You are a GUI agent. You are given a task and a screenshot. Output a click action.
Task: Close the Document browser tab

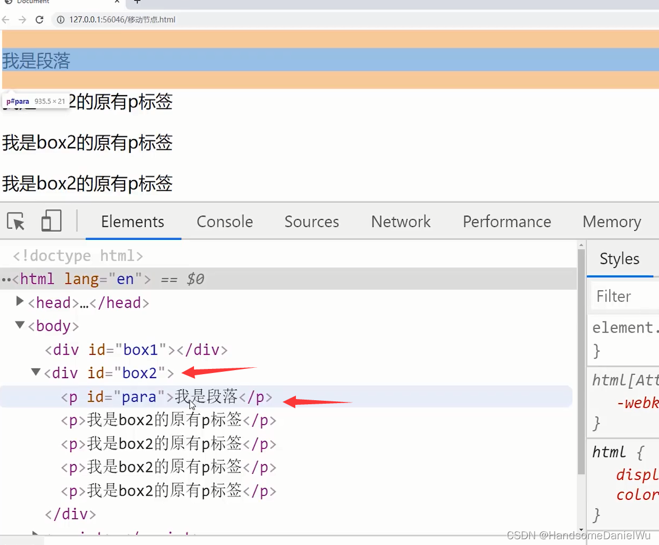tap(117, 2)
